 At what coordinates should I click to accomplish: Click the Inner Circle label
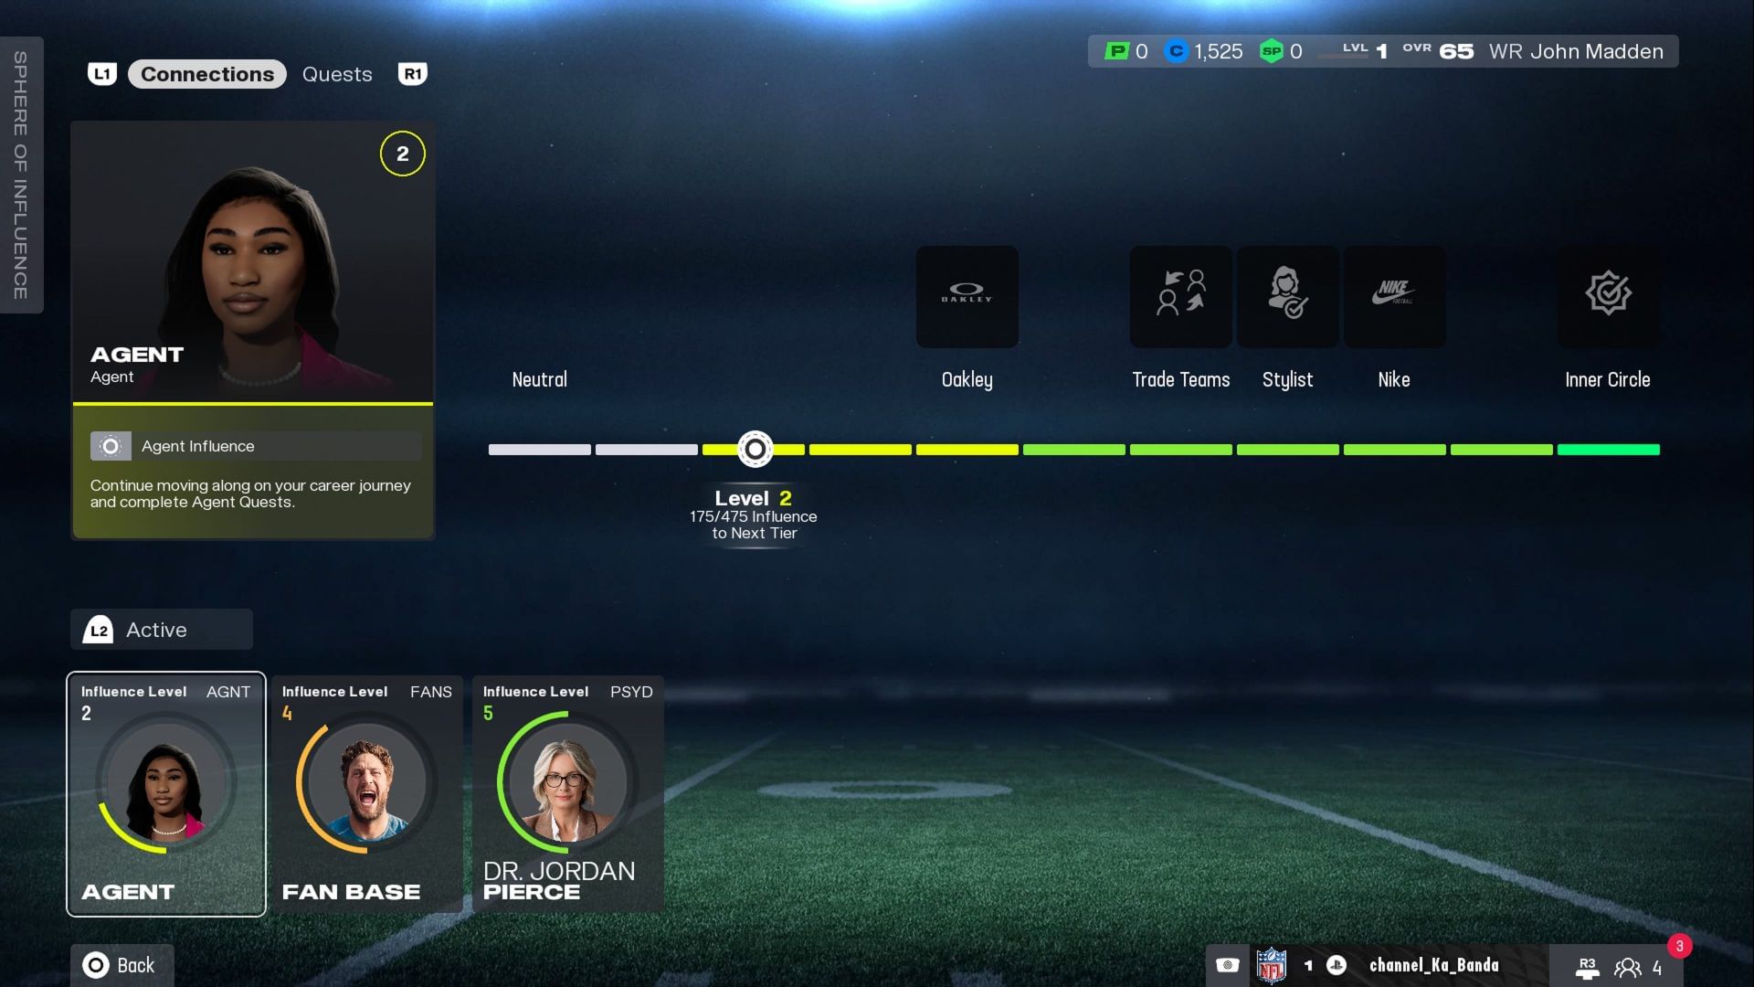click(x=1608, y=379)
